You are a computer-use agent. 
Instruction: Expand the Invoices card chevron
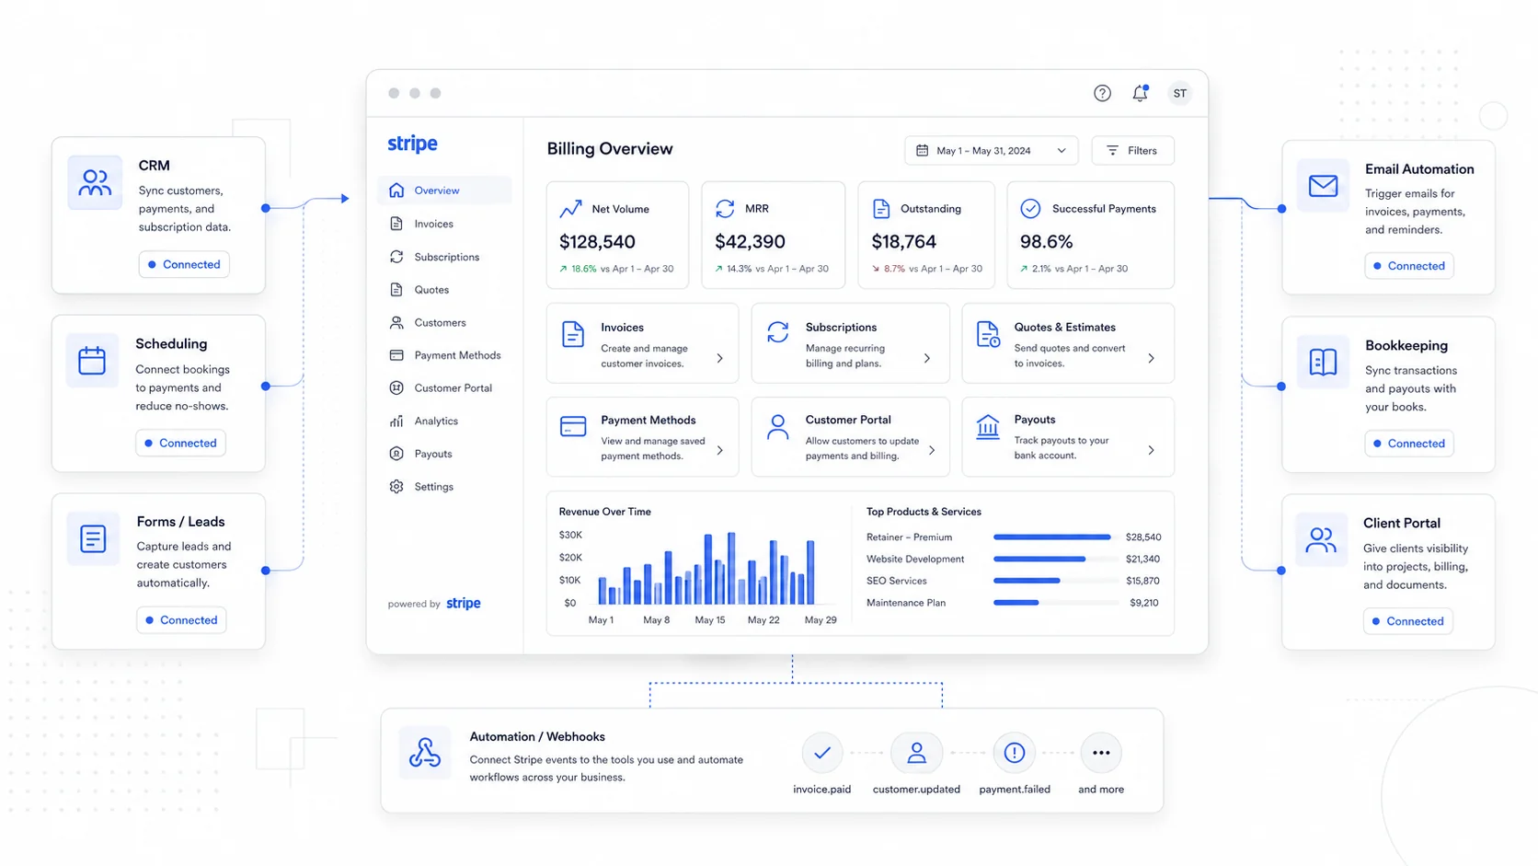coord(720,359)
